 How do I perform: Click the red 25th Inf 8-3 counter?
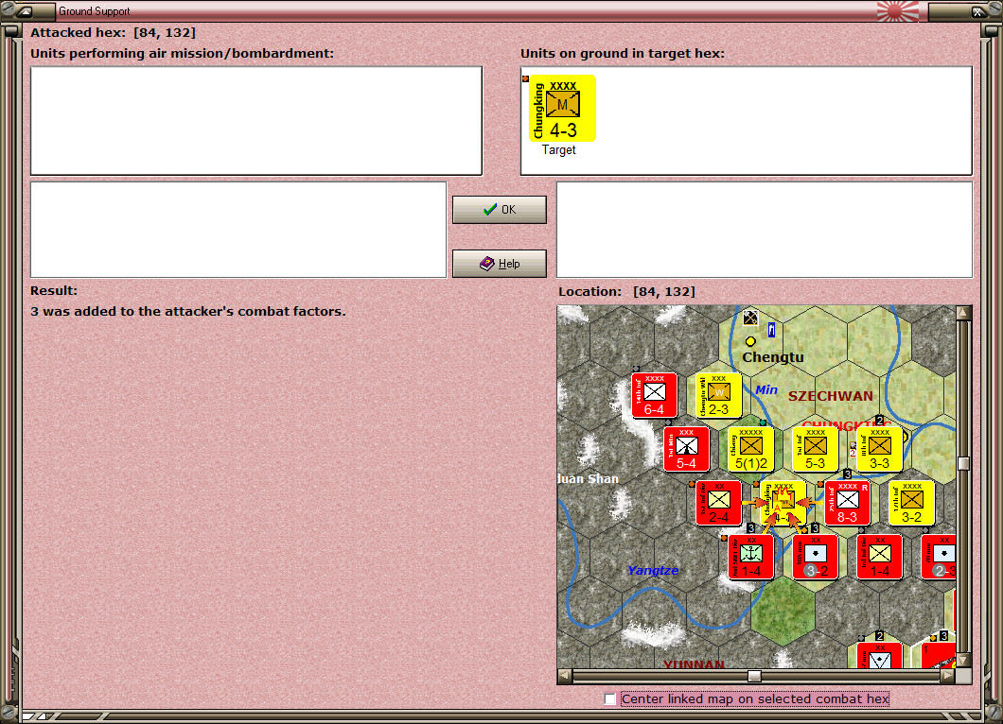point(847,503)
